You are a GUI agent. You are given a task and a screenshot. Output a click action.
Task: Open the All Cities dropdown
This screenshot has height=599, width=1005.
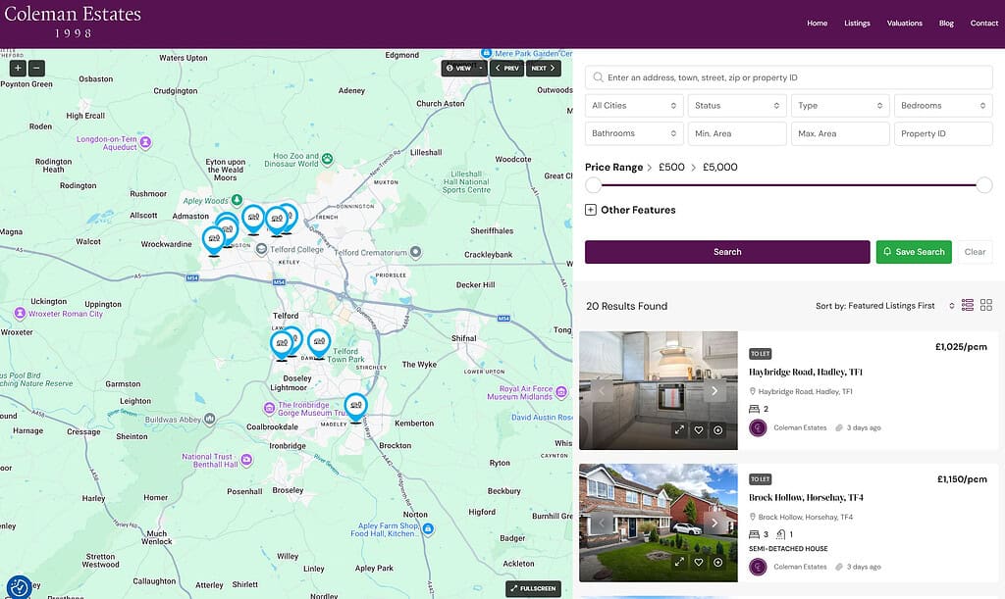634,106
